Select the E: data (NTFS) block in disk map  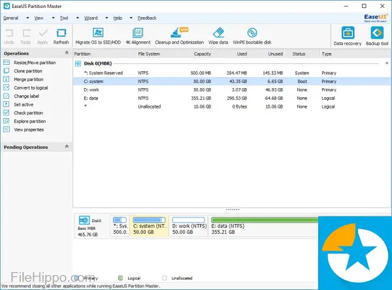coord(264,226)
